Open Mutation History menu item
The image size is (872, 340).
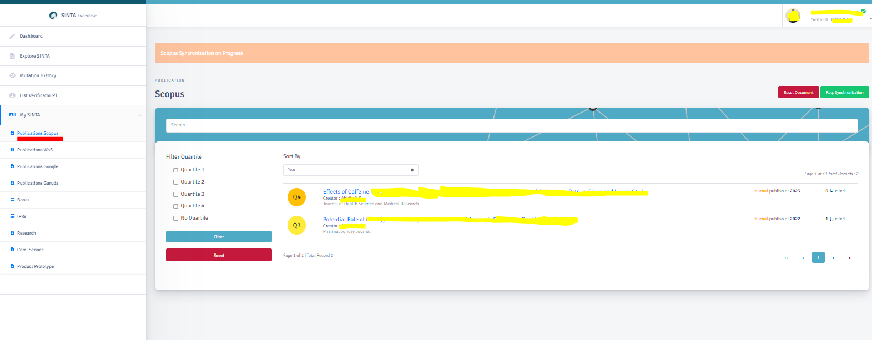tap(73, 75)
